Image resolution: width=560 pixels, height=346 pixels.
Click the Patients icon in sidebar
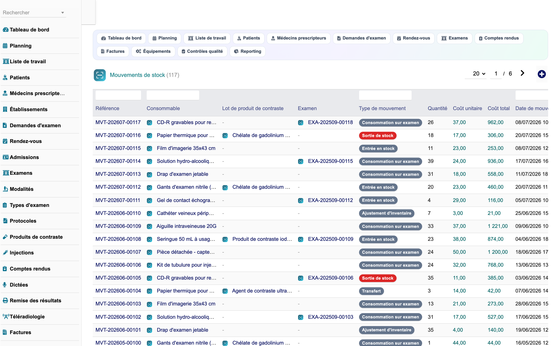coord(5,78)
